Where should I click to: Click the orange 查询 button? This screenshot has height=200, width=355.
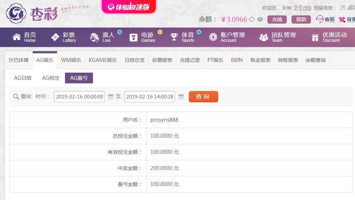coord(203,97)
